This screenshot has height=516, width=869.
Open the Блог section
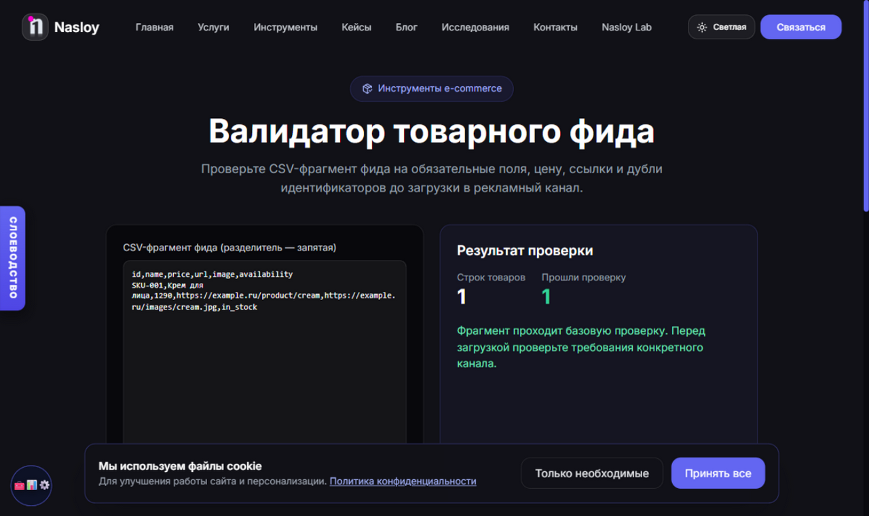tap(407, 27)
